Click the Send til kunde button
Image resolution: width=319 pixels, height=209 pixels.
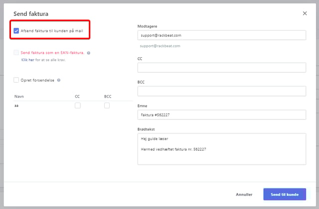pos(284,194)
